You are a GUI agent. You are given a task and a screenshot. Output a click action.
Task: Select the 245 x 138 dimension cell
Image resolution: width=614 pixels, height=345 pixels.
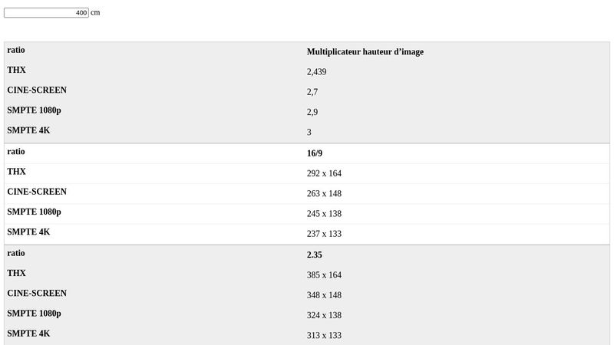(x=324, y=214)
